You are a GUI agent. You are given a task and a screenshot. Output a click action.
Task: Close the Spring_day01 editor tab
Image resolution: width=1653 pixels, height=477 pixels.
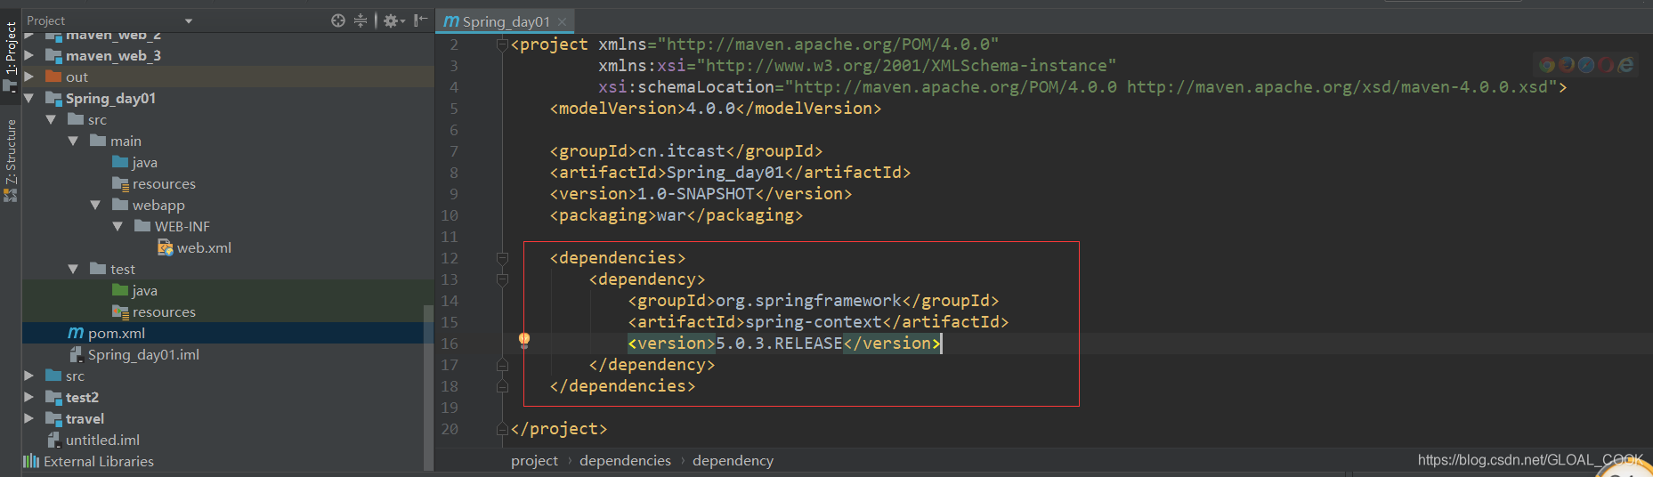562,21
